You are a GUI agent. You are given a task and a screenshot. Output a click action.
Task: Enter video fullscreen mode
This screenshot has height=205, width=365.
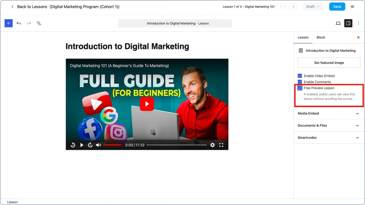[221, 145]
